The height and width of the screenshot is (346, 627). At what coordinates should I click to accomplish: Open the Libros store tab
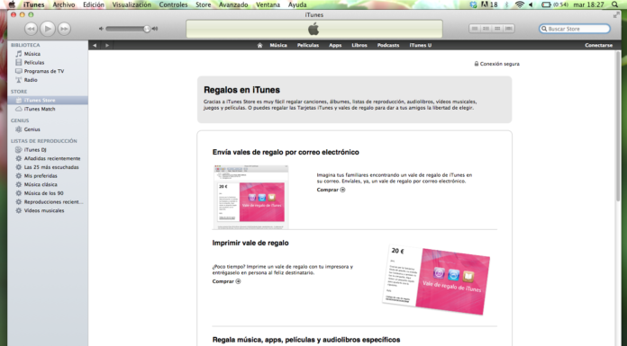point(359,46)
